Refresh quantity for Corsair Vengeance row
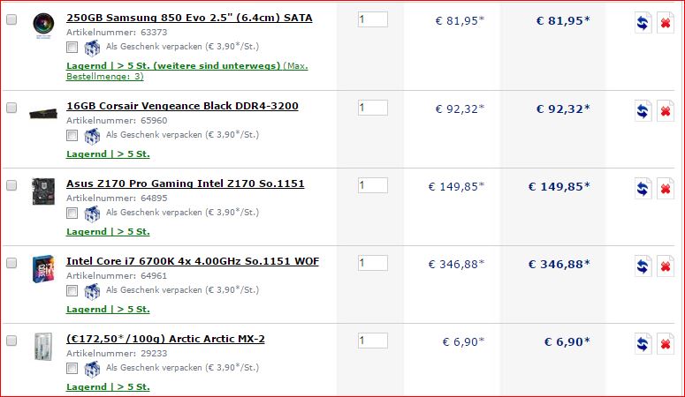Screen dimensions: 685x397 (643, 111)
